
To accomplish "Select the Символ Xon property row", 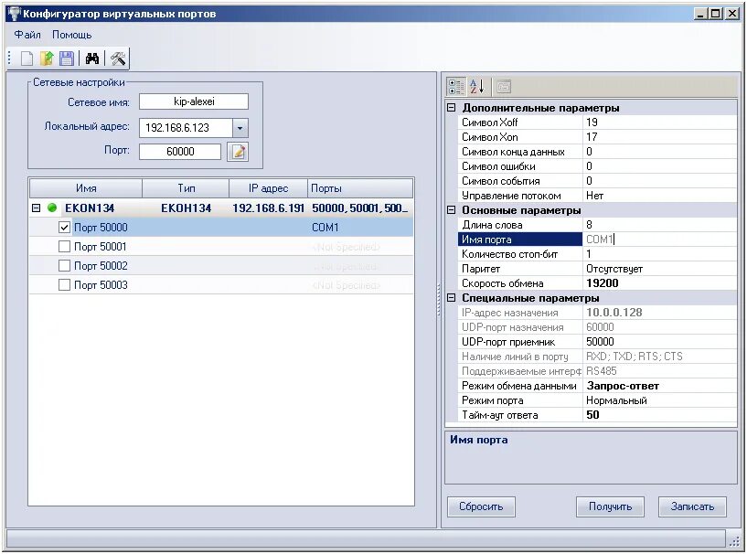I will pyautogui.click(x=597, y=137).
